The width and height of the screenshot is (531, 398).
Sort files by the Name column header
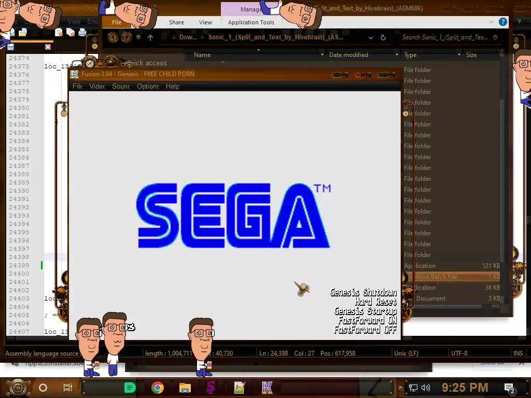pyautogui.click(x=202, y=55)
